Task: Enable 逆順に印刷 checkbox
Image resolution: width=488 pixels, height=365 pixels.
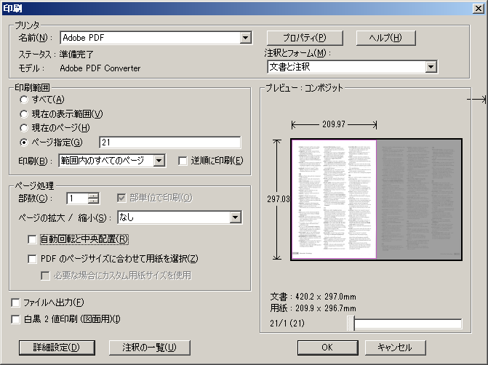Action: click(183, 161)
